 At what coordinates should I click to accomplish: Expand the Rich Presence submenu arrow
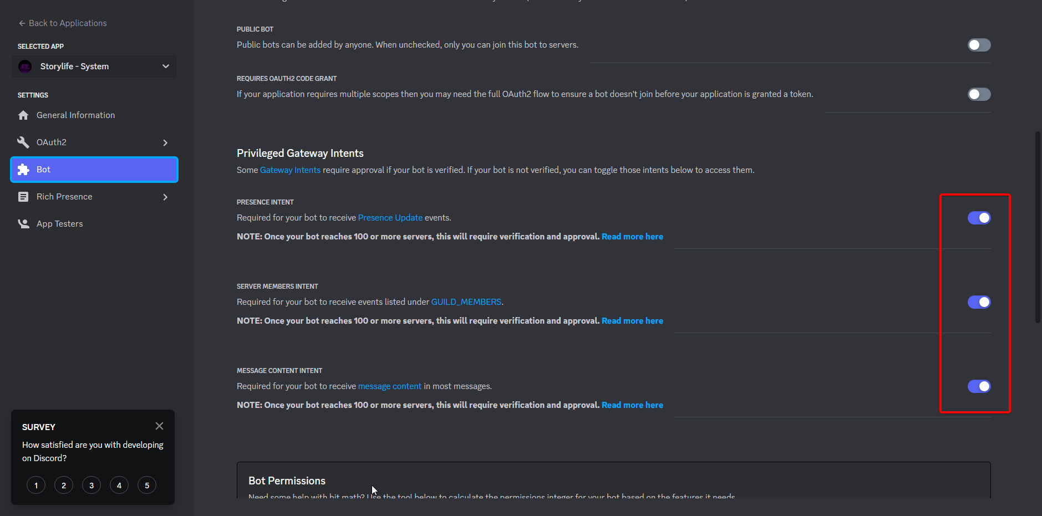[165, 197]
